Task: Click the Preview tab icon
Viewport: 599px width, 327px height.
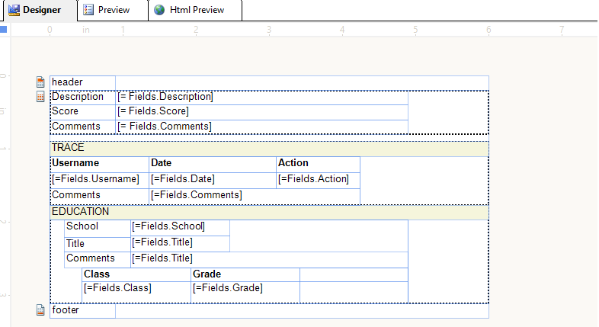Action: pos(88,10)
